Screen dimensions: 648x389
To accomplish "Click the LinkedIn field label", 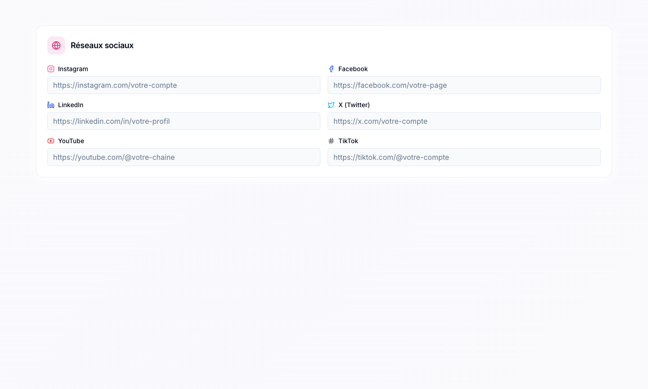I will (71, 105).
